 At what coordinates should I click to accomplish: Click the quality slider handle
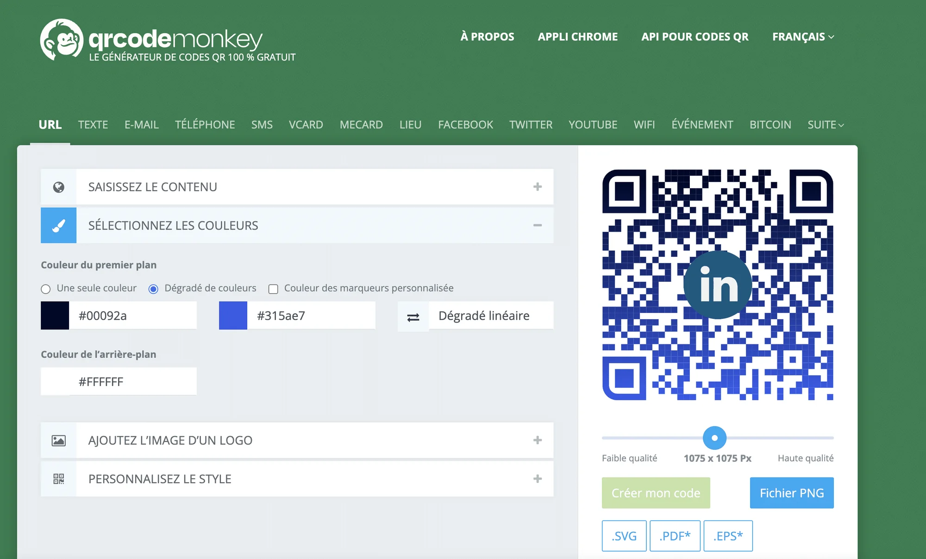coord(714,438)
